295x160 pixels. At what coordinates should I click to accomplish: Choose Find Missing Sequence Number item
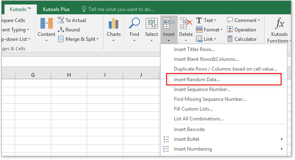point(224,99)
